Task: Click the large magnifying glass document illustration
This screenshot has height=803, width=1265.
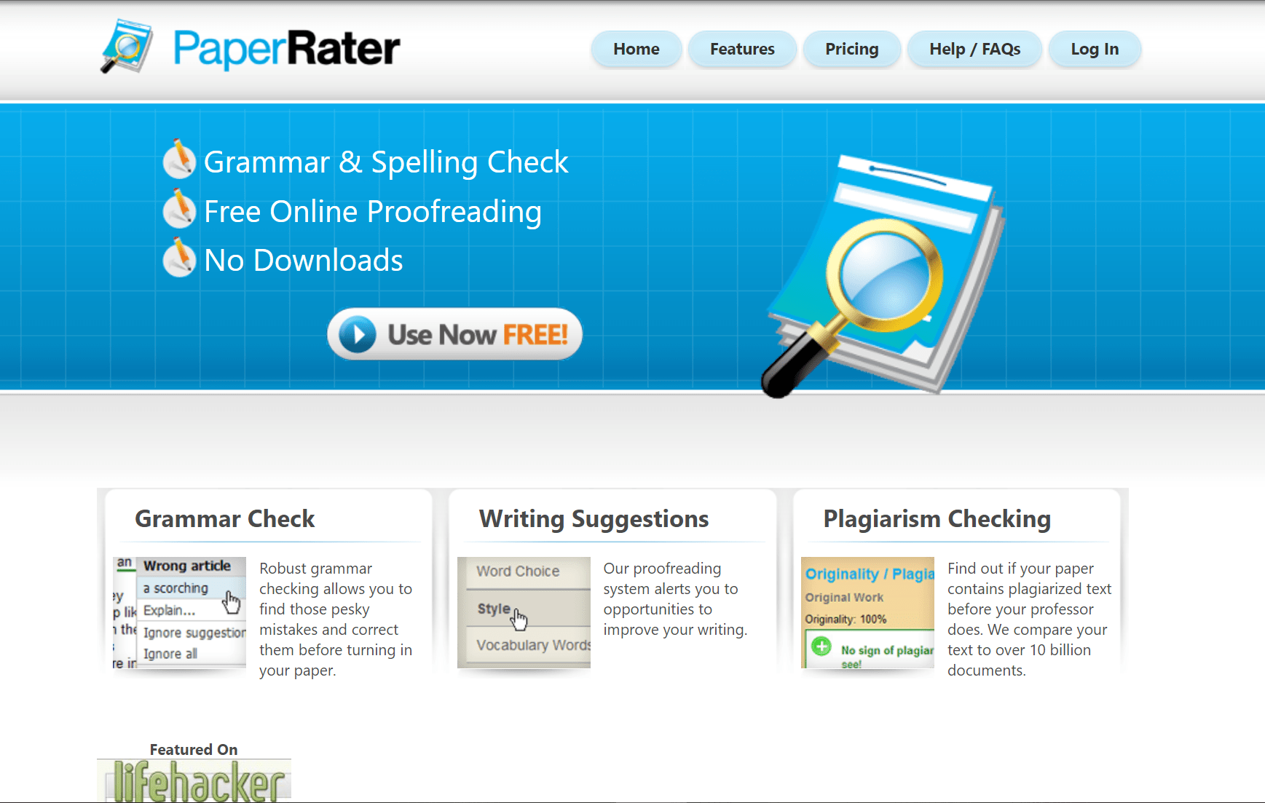Action: point(883,277)
